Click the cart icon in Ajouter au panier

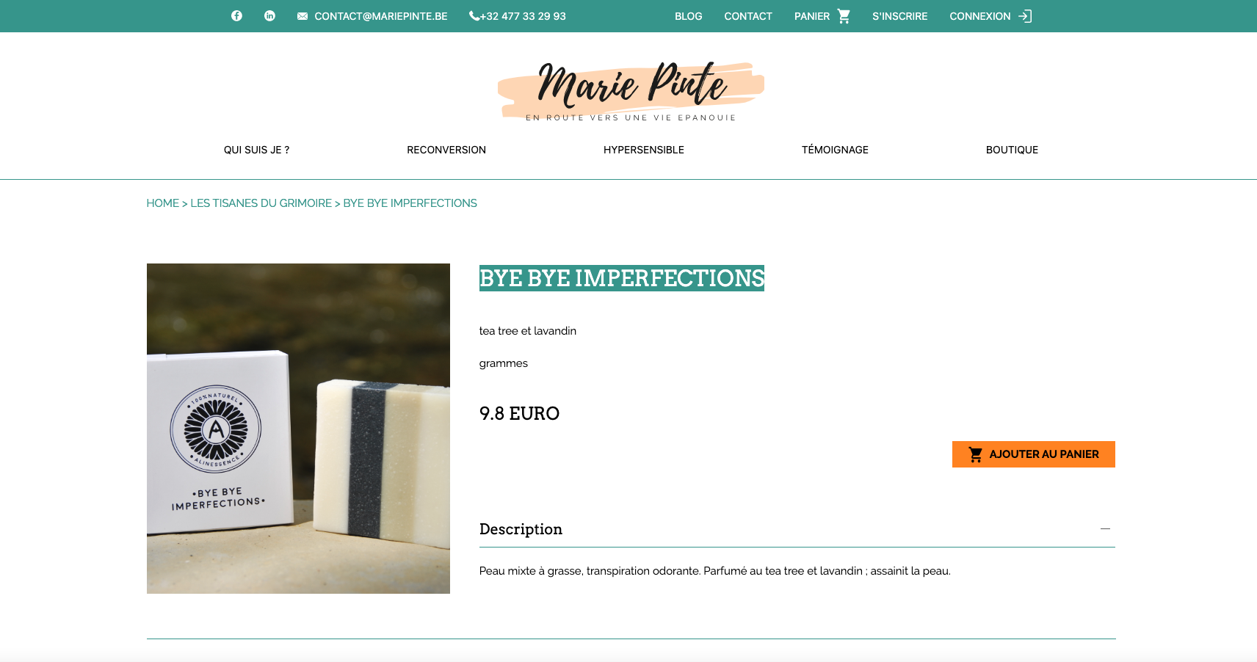[x=975, y=454]
